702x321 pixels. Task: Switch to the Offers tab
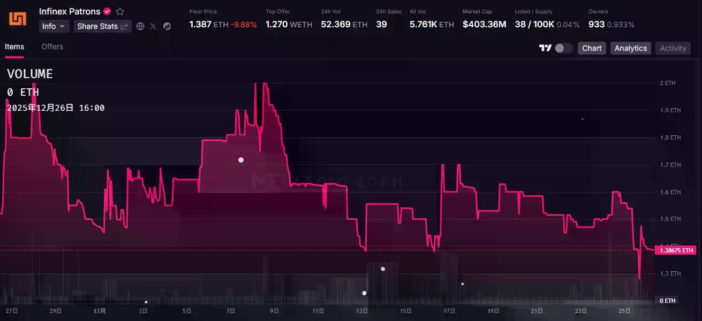coord(52,47)
